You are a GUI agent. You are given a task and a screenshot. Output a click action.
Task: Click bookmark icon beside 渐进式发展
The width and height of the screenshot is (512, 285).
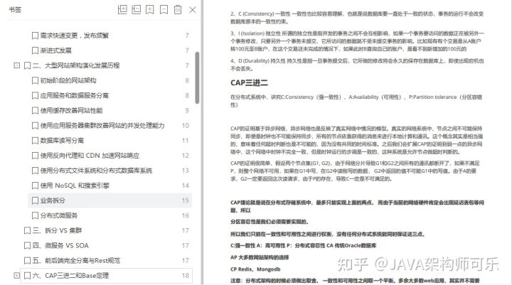[x=35, y=50]
